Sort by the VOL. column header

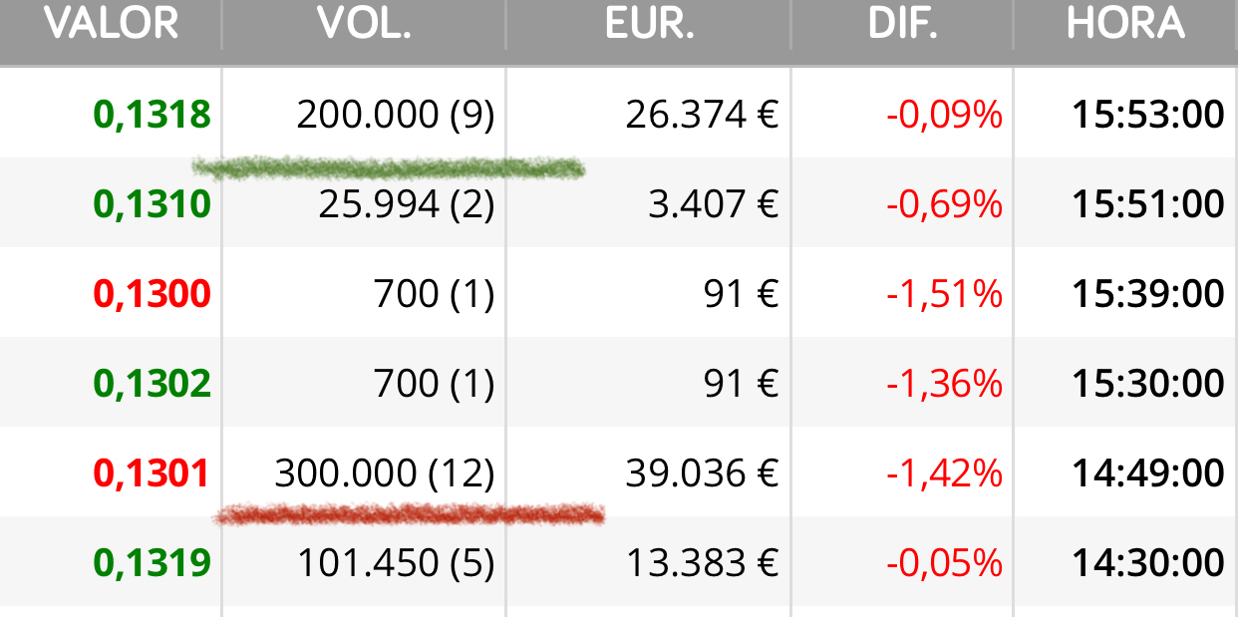(365, 23)
